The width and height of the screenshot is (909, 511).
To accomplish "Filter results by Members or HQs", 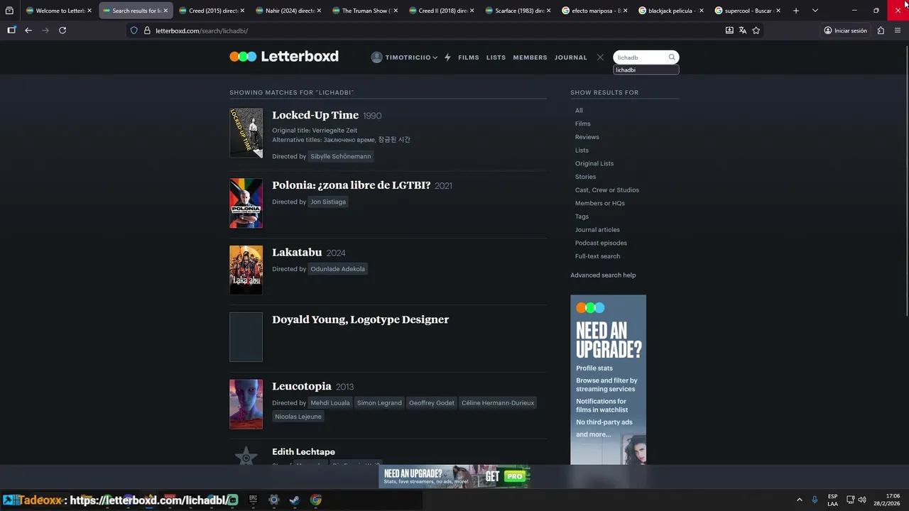I will [600, 203].
